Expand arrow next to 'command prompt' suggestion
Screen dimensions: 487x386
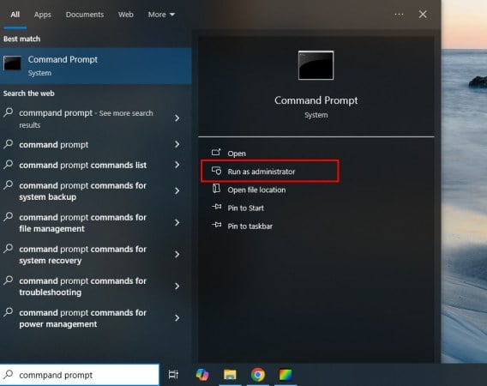click(x=177, y=144)
